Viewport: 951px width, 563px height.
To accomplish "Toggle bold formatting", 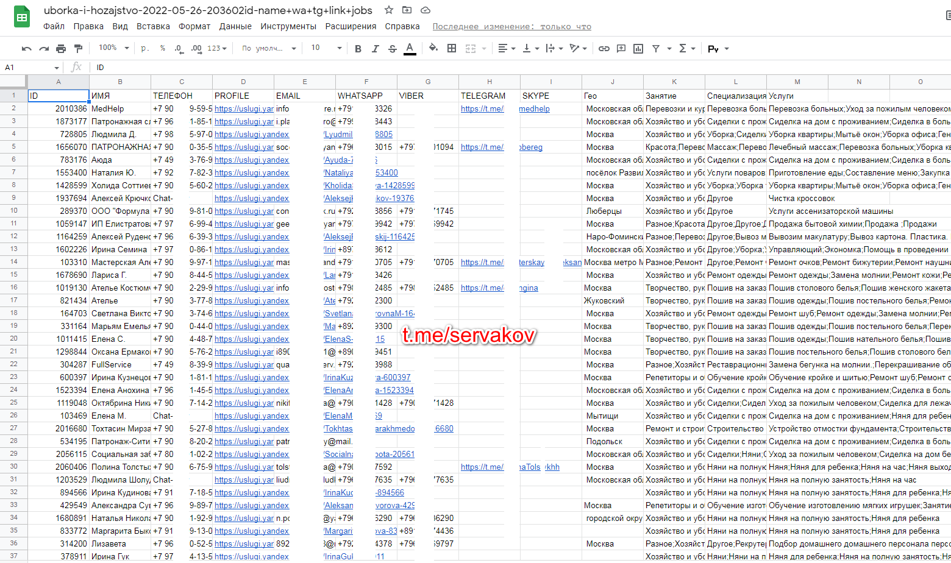I will click(x=358, y=48).
